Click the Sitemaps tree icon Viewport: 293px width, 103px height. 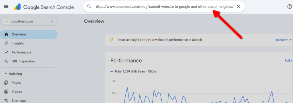pyautogui.click(x=6, y=101)
